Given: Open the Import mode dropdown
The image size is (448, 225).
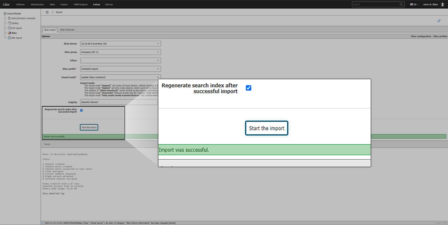Looking at the screenshot, I should click(120, 77).
